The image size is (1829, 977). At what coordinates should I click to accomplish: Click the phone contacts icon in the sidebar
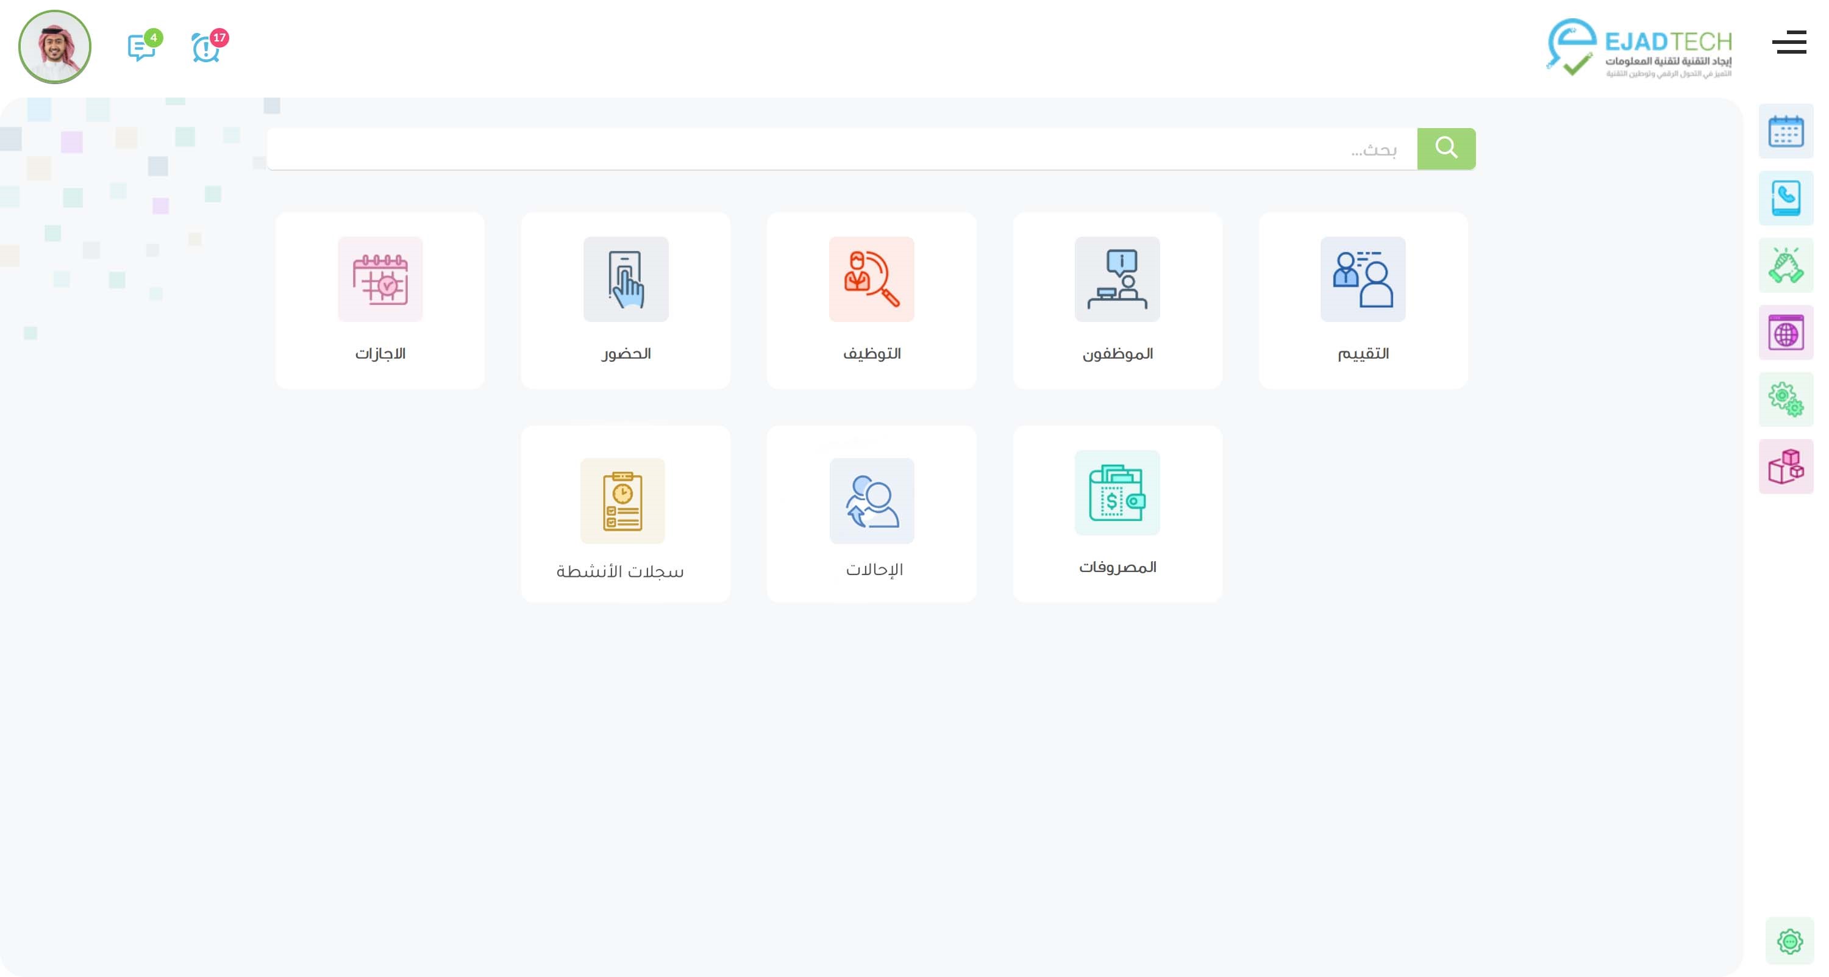click(1785, 198)
